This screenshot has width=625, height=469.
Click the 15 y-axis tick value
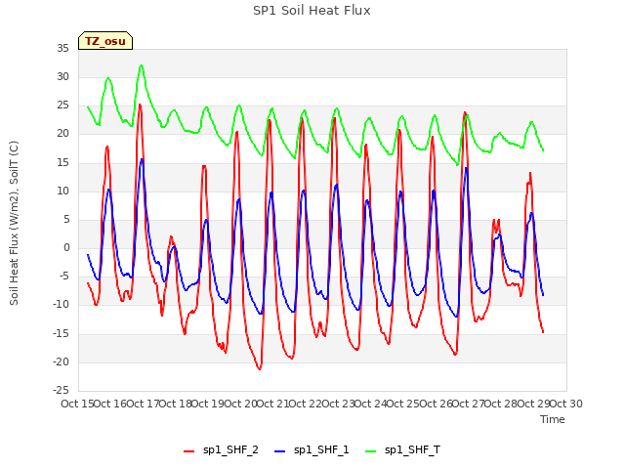(62, 162)
